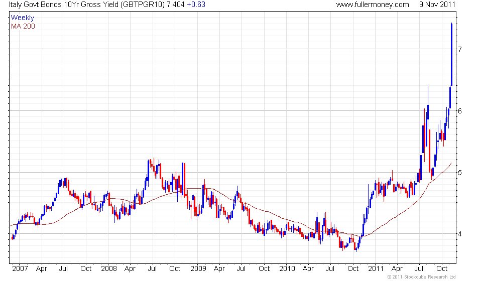Click the y-axis label '4'
Viewport: 482px width, 281px height.
pyautogui.click(x=460, y=234)
